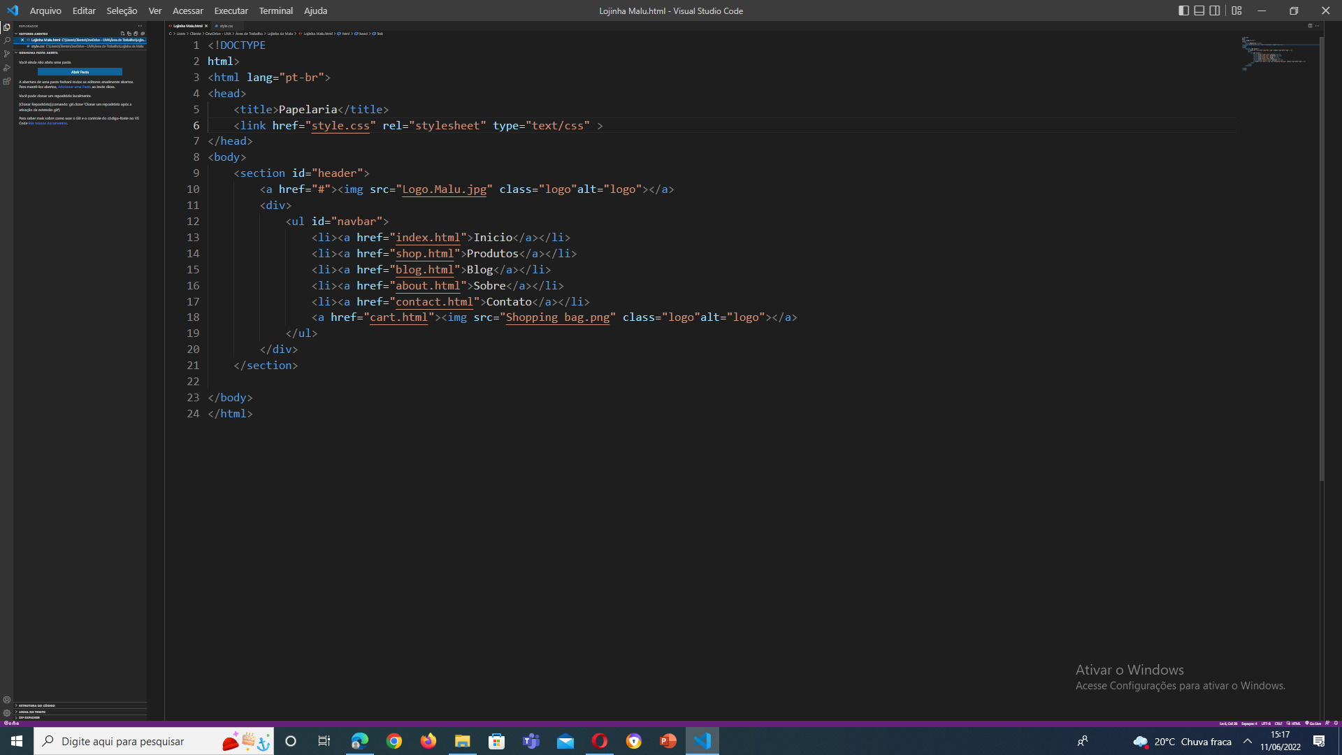1342x755 pixels.
Task: Open the Extensions view
Action: click(x=6, y=81)
